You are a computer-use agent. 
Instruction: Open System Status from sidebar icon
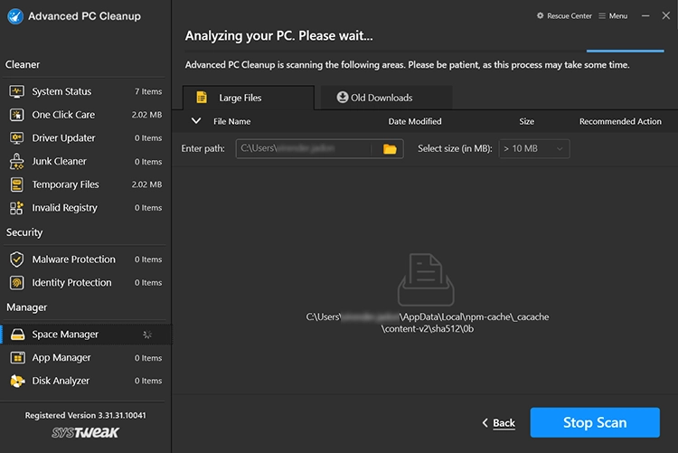point(16,91)
